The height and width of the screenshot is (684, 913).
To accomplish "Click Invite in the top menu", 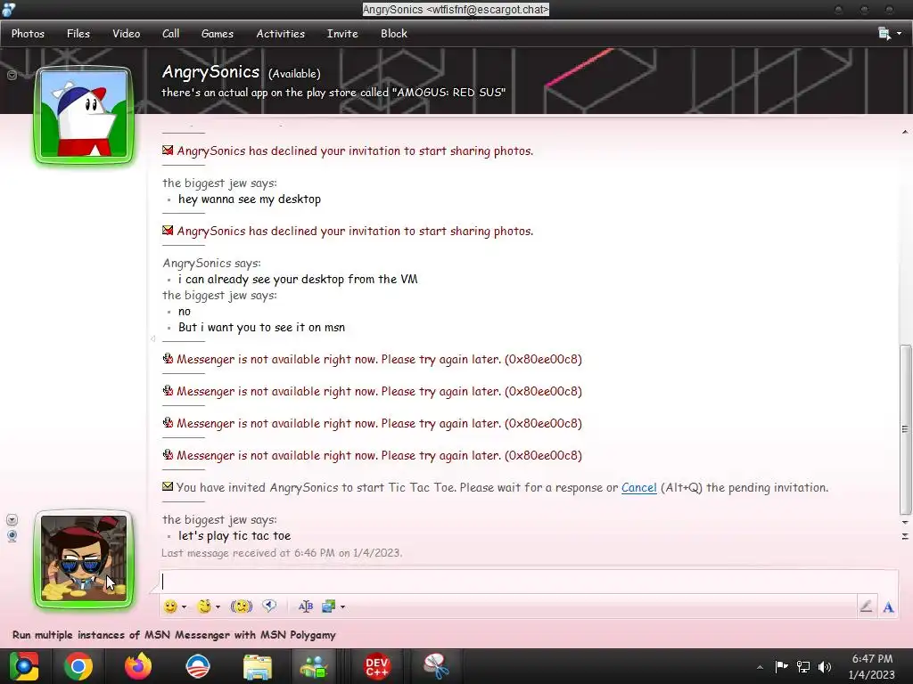I will click(x=342, y=34).
